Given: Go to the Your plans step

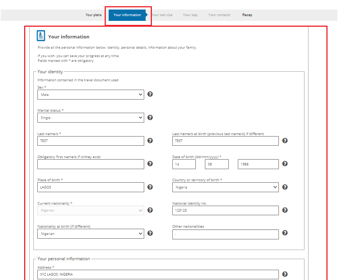Looking at the screenshot, I should [x=93, y=15].
